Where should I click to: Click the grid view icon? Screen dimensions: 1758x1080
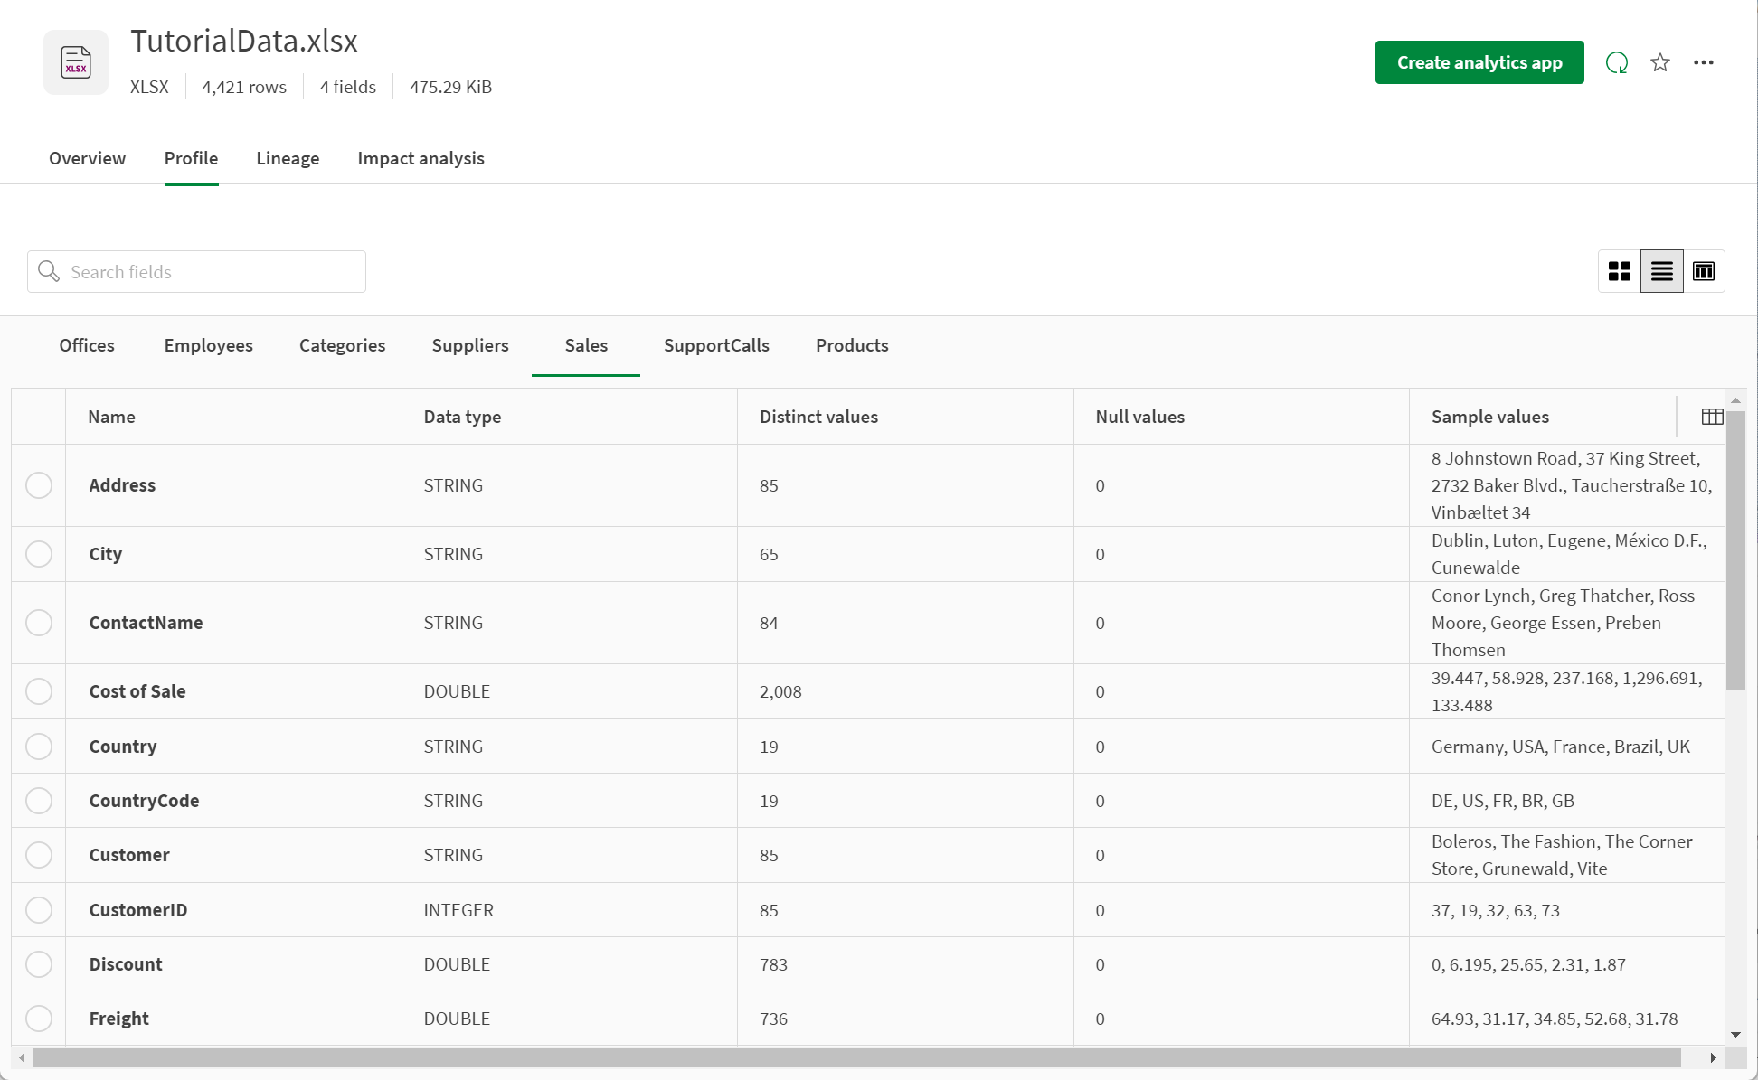coord(1620,271)
